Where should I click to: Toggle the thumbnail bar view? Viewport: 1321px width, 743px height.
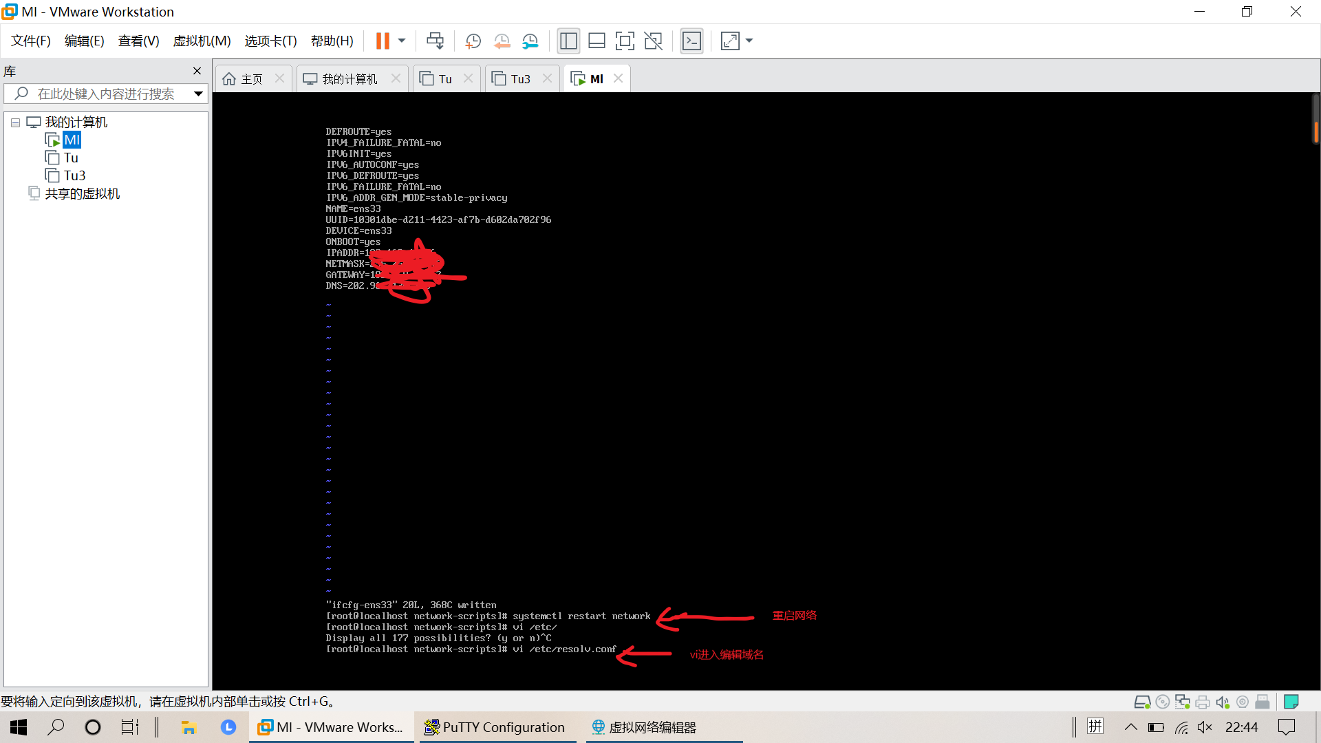coord(597,41)
